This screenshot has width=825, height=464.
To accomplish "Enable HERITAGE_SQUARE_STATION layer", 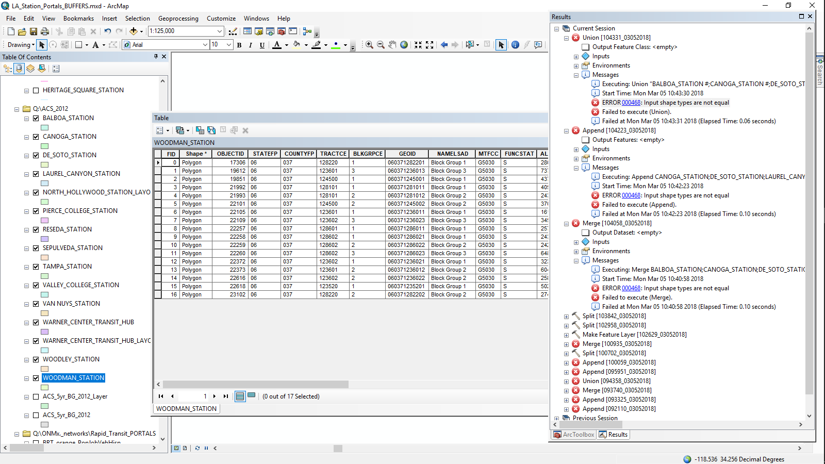I will click(x=36, y=90).
